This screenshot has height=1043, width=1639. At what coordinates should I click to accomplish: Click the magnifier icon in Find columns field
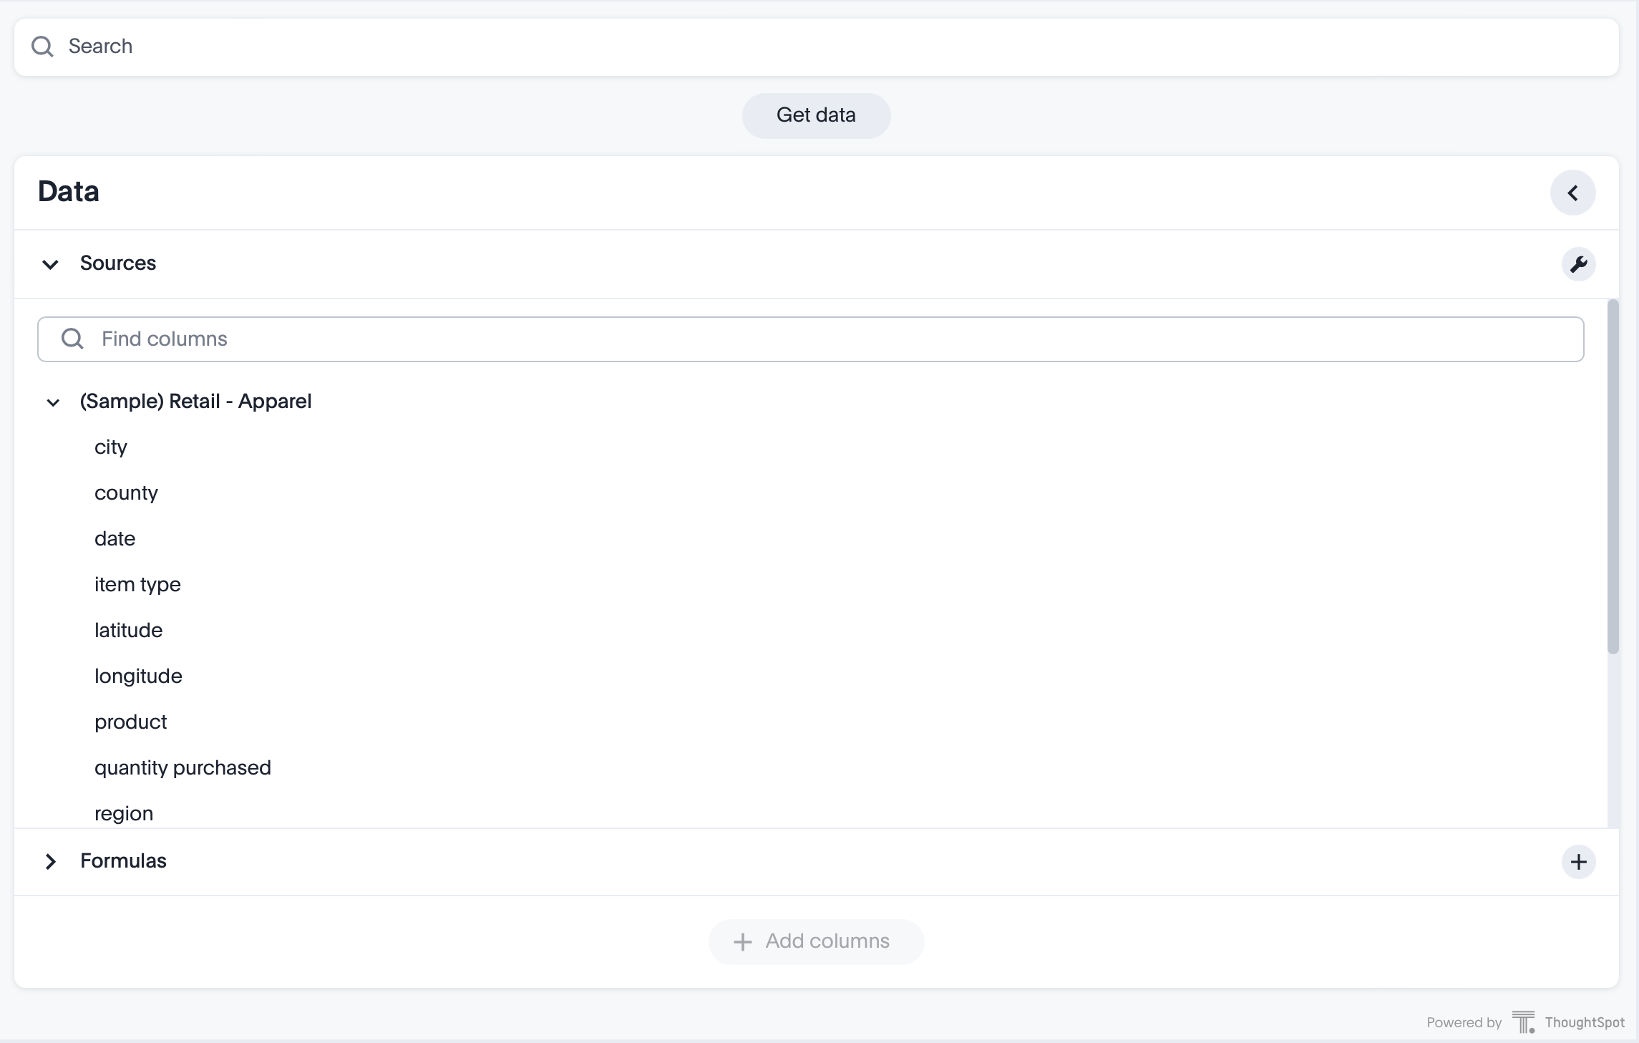(71, 339)
